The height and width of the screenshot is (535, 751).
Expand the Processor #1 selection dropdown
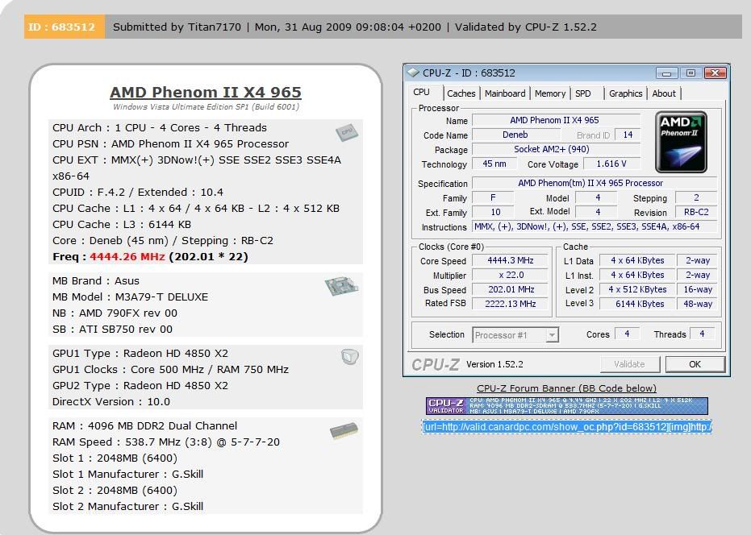point(553,335)
